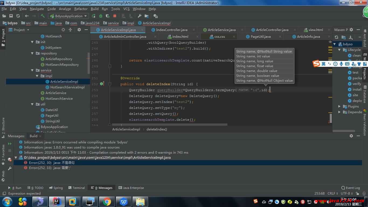Open the css.css editor tab

point(220,37)
